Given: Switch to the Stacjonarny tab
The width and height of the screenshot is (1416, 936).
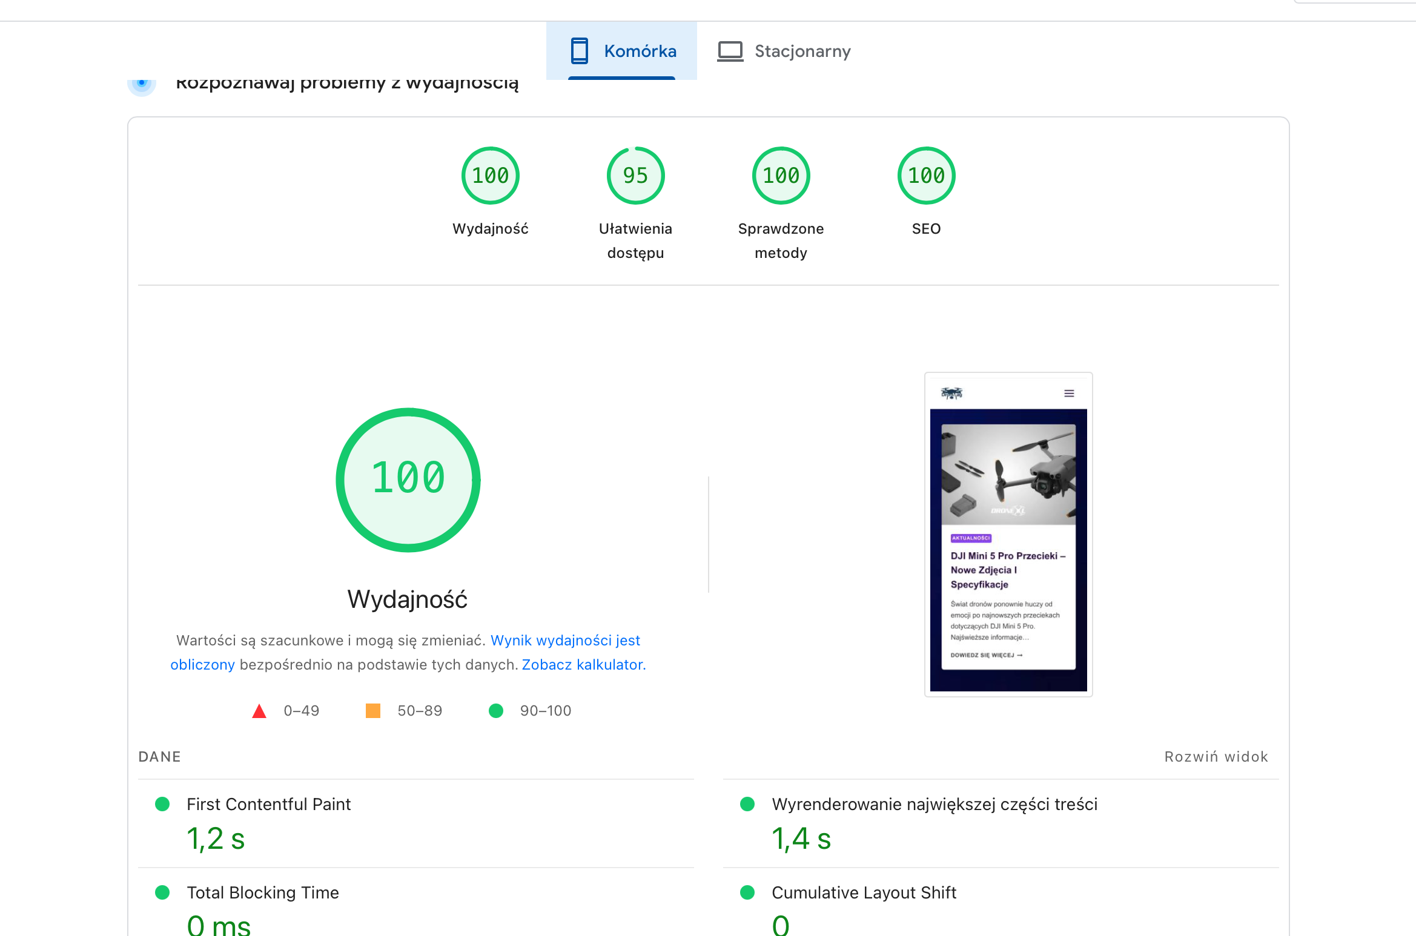Looking at the screenshot, I should click(x=802, y=51).
